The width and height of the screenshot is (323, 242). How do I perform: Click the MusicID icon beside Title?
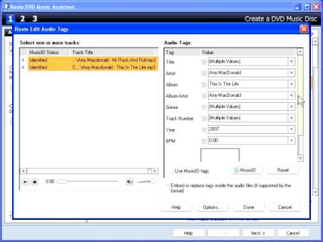[204, 62]
